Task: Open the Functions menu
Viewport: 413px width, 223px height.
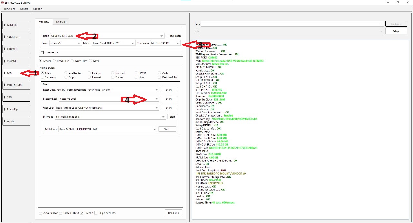Action: tap(9, 9)
